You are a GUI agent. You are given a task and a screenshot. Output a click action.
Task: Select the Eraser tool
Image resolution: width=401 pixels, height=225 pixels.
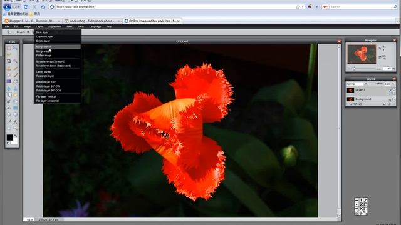9,75
